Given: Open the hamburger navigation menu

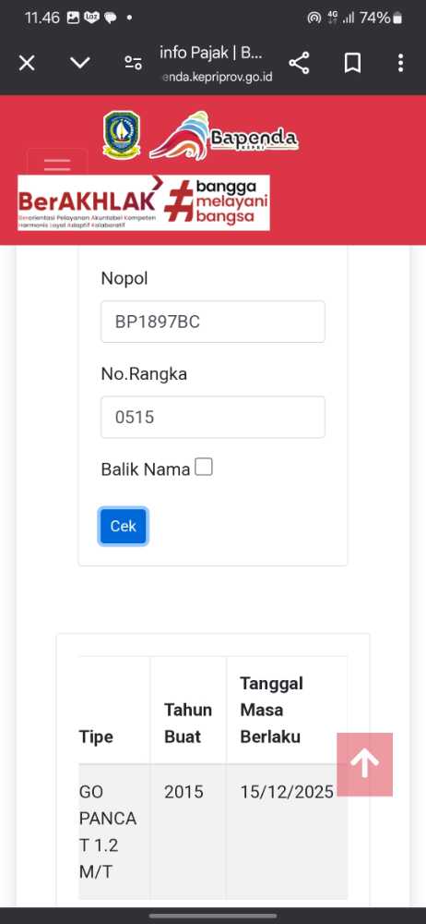Looking at the screenshot, I should (x=57, y=164).
